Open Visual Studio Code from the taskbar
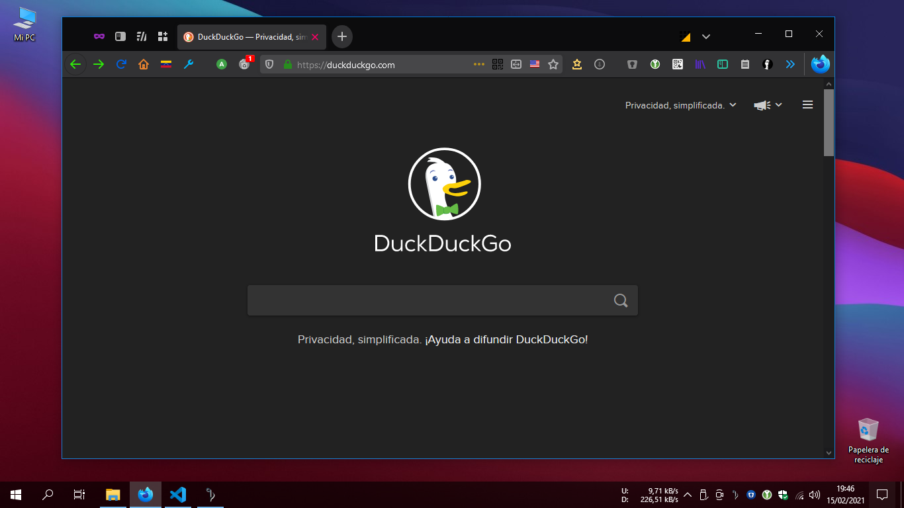The width and height of the screenshot is (904, 508). (177, 494)
